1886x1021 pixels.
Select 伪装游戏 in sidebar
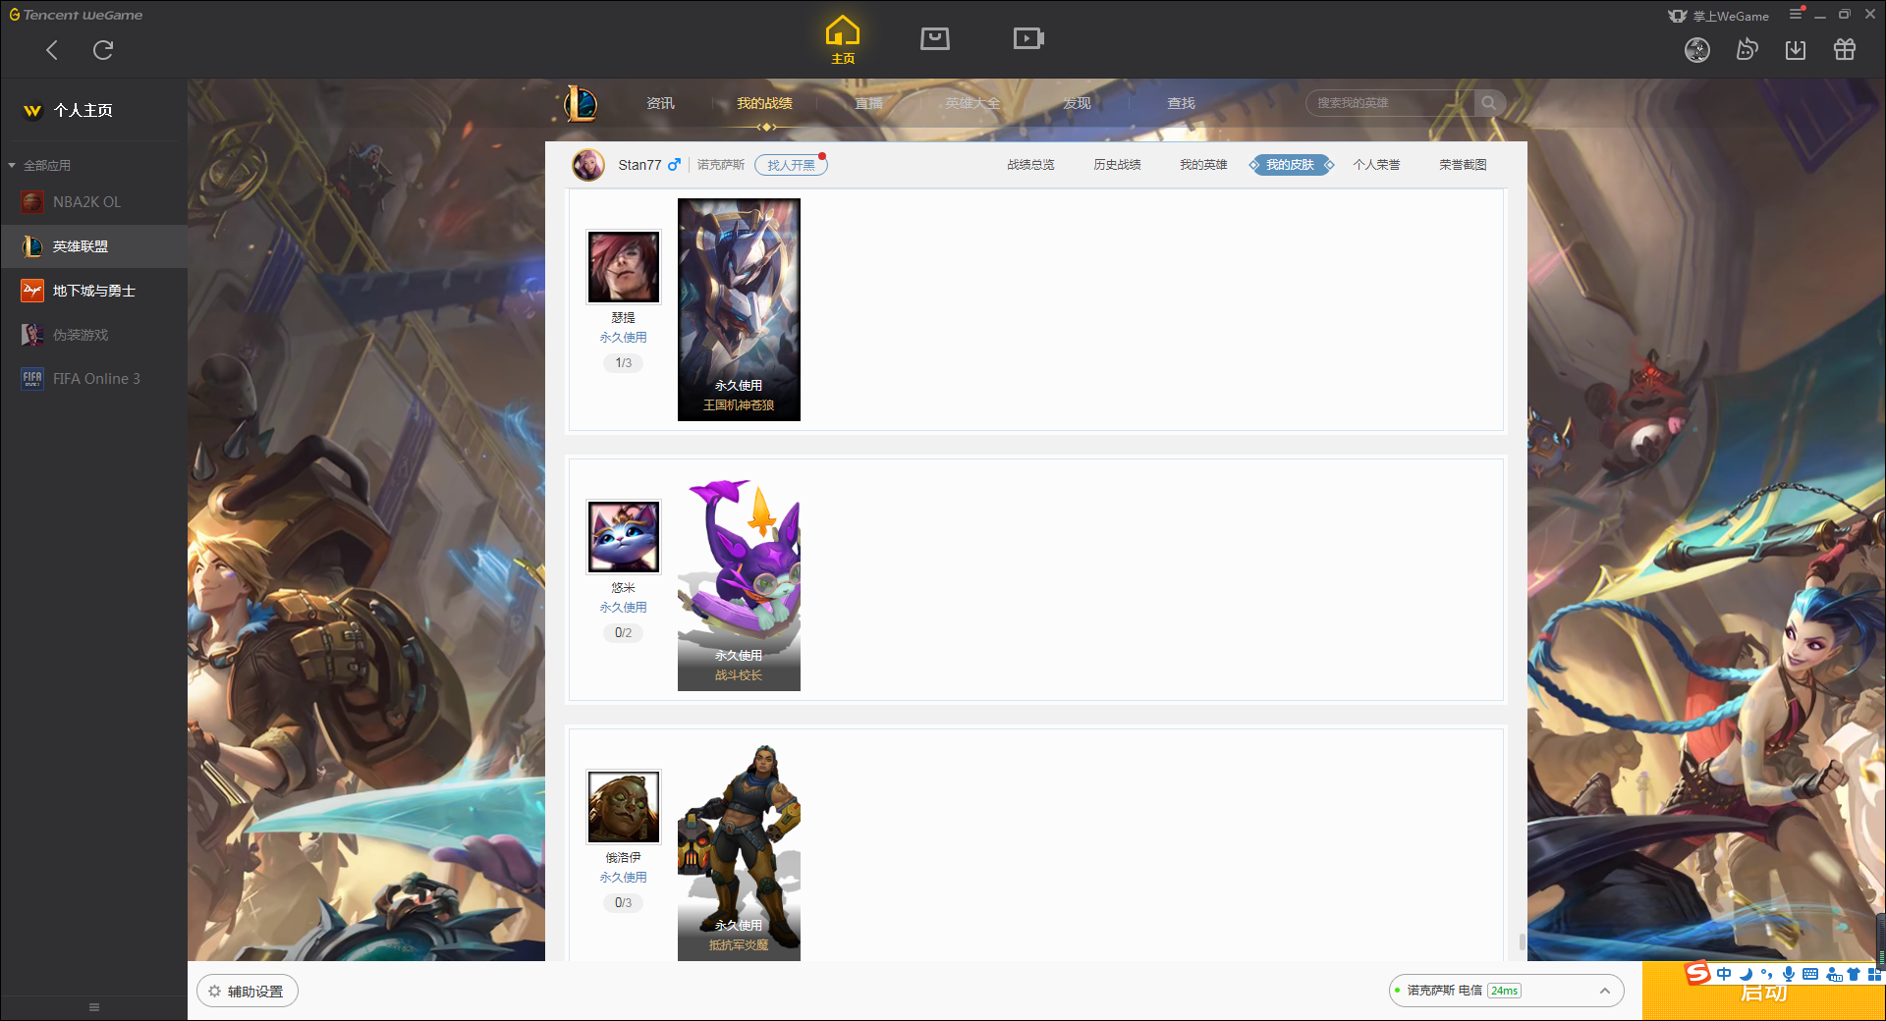tap(93, 335)
